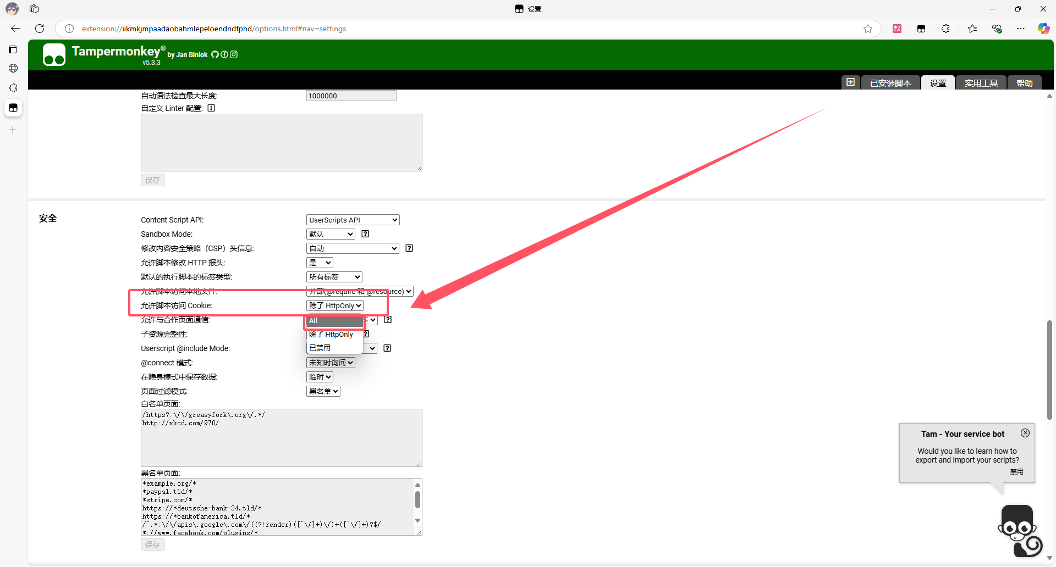The width and height of the screenshot is (1056, 567).
Task: Select 已禁用 option in the dropdown list
Action: point(334,348)
